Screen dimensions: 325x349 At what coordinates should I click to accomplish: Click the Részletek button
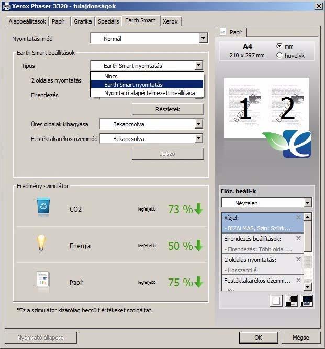(167, 109)
